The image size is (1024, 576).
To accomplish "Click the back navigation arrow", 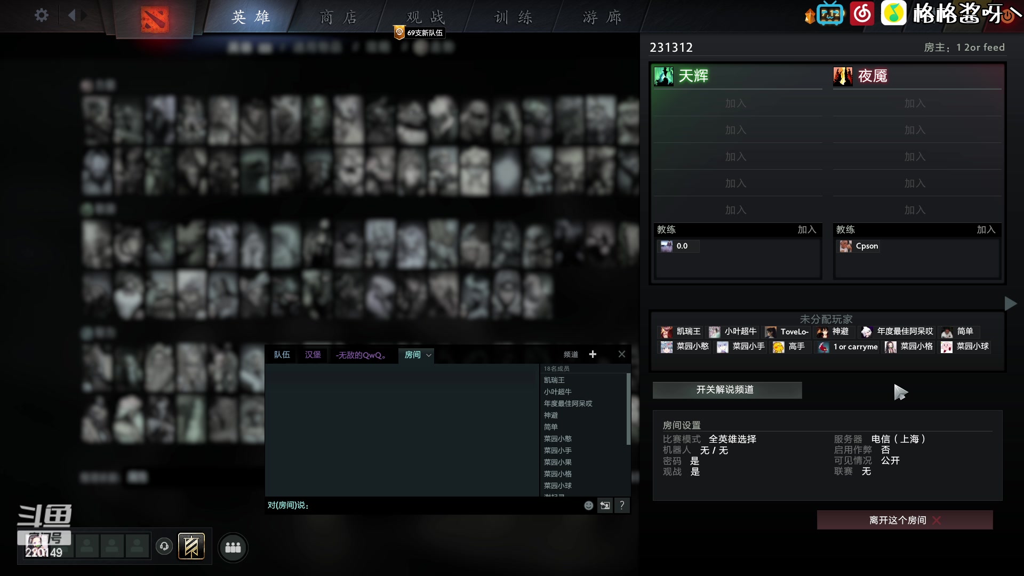I will coord(71,15).
